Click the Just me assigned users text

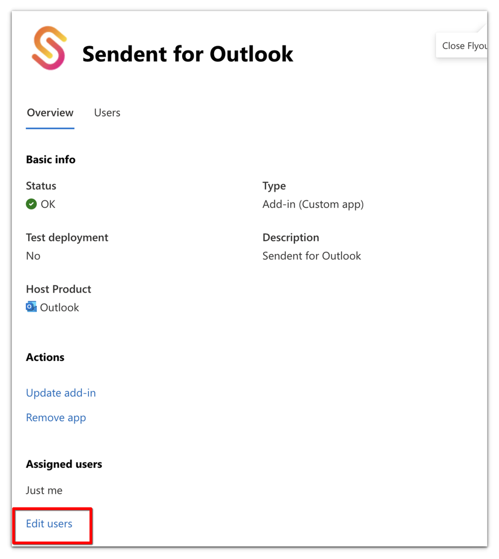point(44,491)
